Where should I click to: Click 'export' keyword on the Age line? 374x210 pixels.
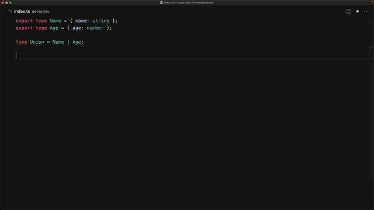pos(24,28)
